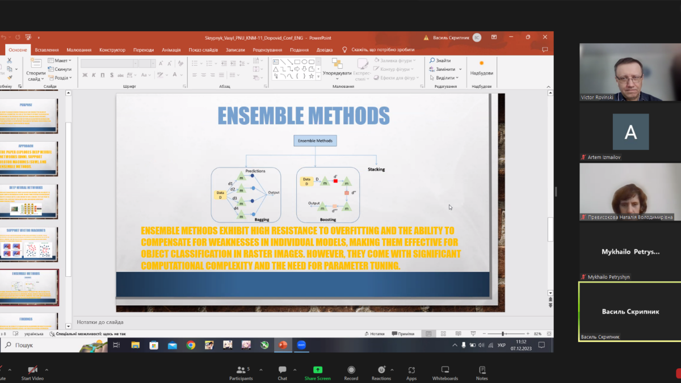Toggle Start Video camera on
The height and width of the screenshot is (383, 681).
pyautogui.click(x=33, y=370)
